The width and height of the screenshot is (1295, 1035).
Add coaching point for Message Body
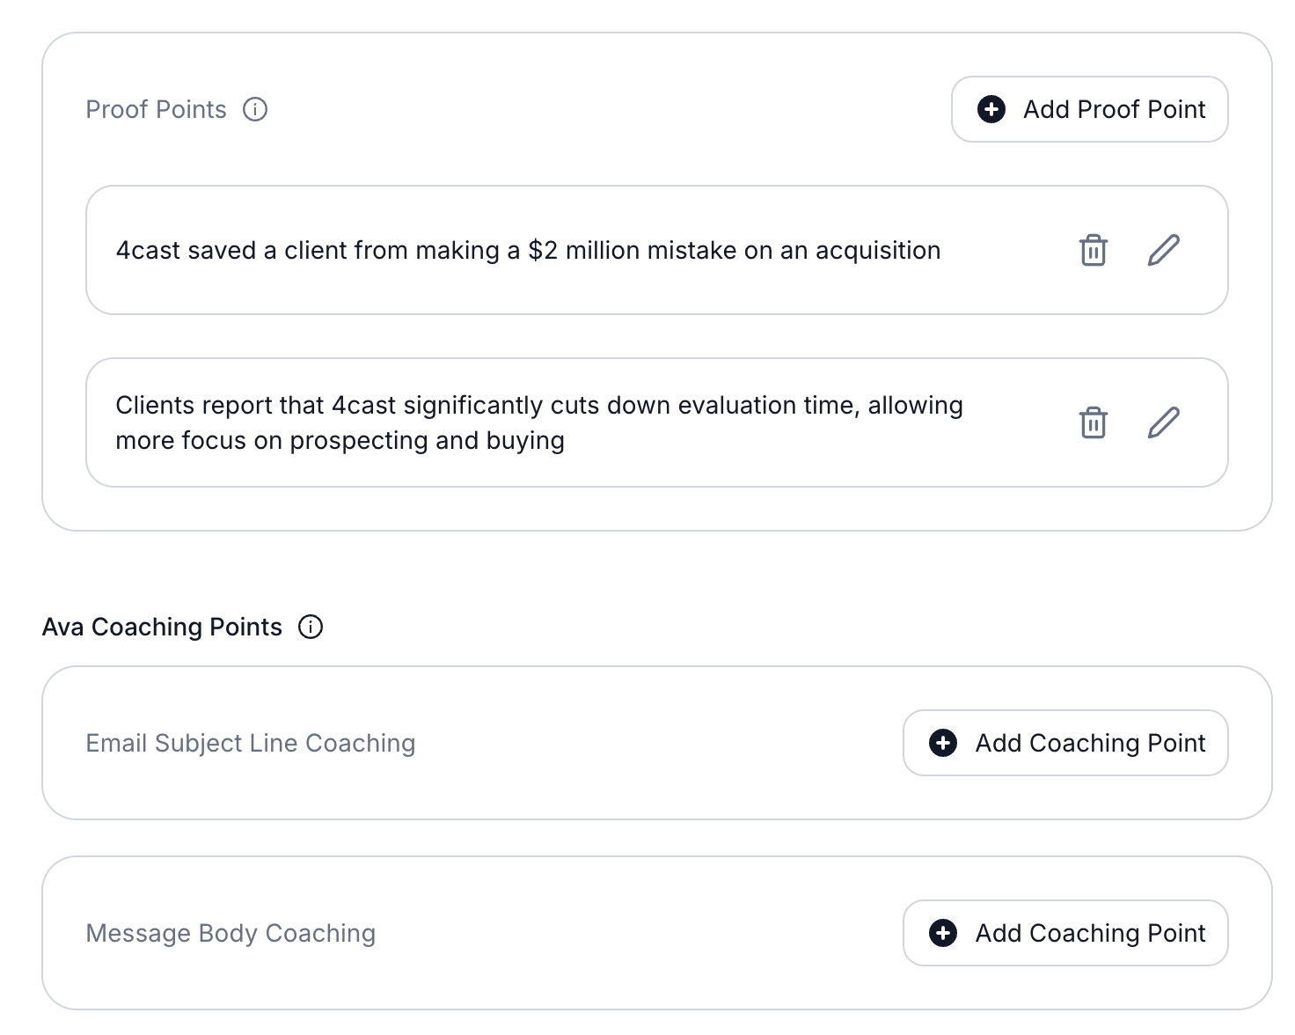coord(1065,933)
